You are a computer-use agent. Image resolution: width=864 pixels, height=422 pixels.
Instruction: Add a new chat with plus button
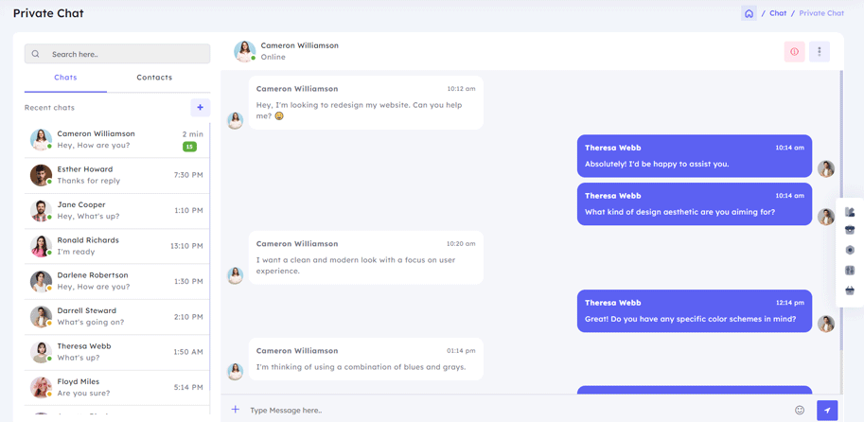[x=200, y=108]
